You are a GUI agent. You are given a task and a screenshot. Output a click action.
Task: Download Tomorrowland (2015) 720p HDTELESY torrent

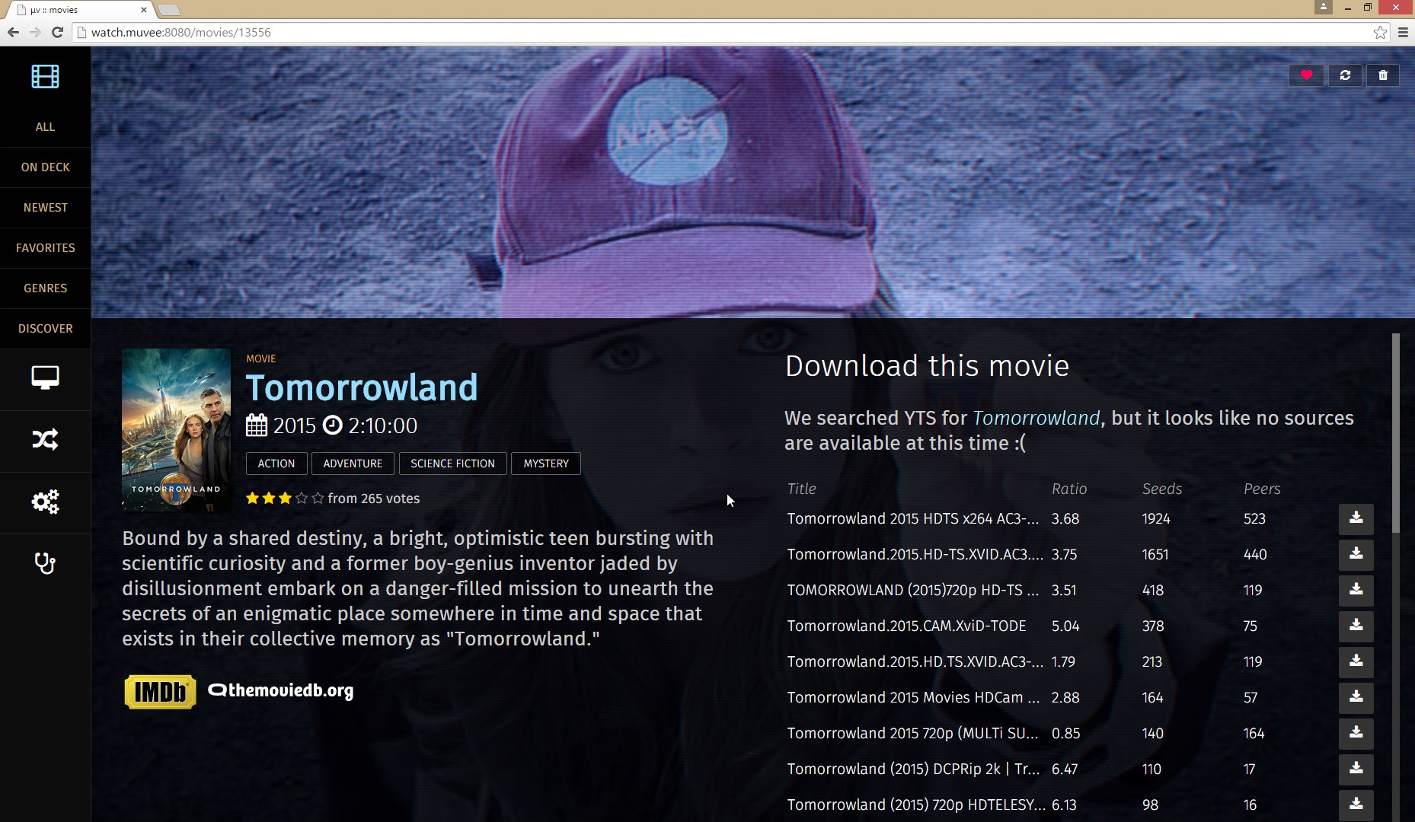(x=1356, y=804)
